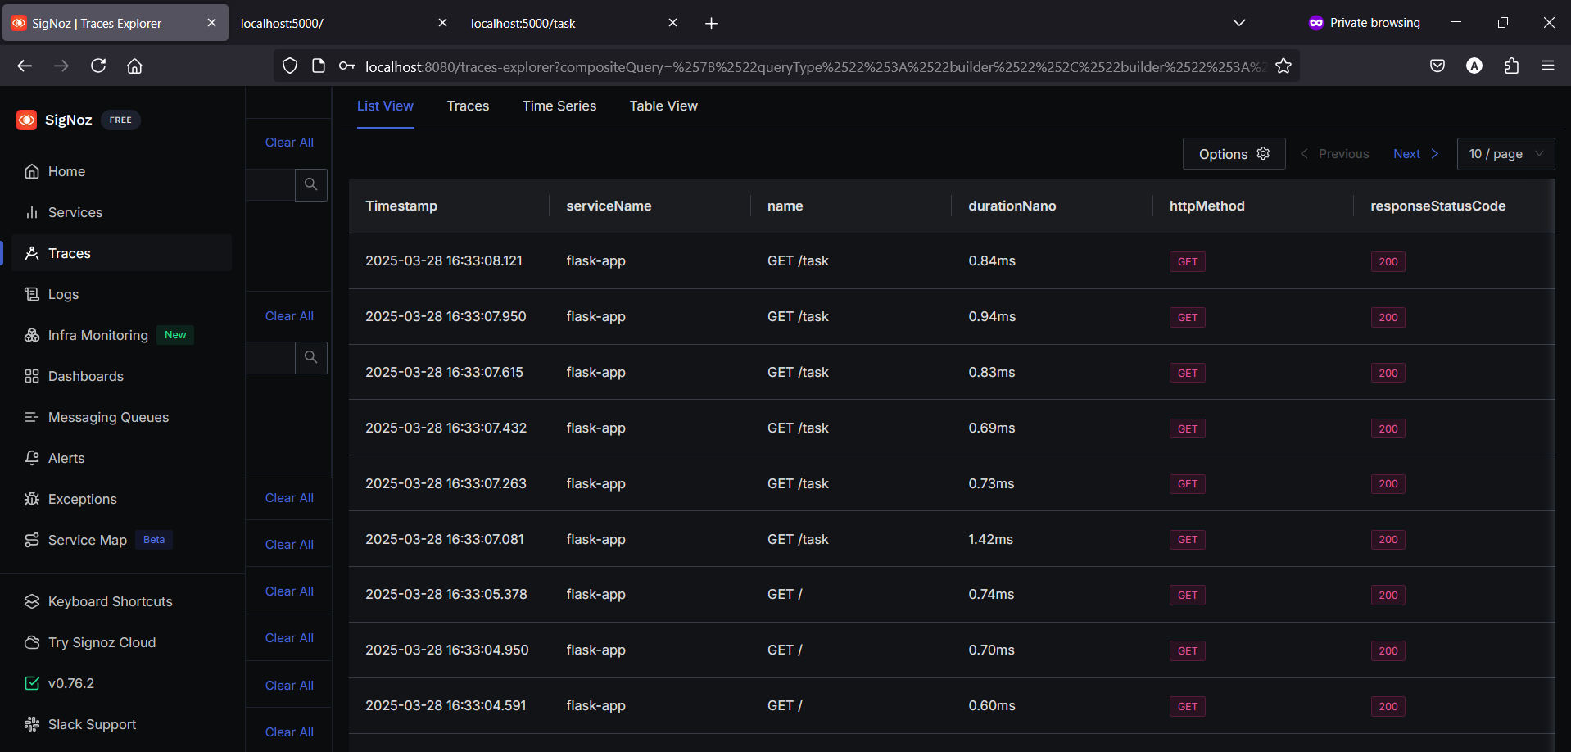
Task: Go to the Next page
Action: coord(1415,154)
